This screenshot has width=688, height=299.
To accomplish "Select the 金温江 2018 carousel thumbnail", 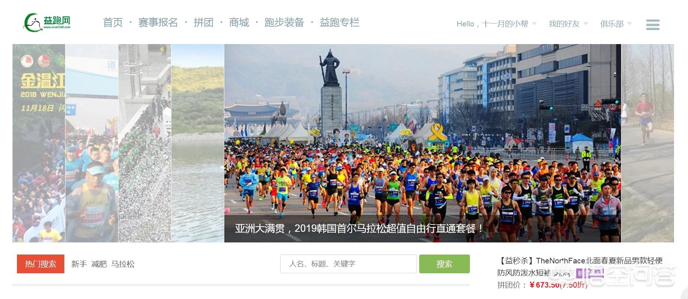I will pyautogui.click(x=39, y=143).
